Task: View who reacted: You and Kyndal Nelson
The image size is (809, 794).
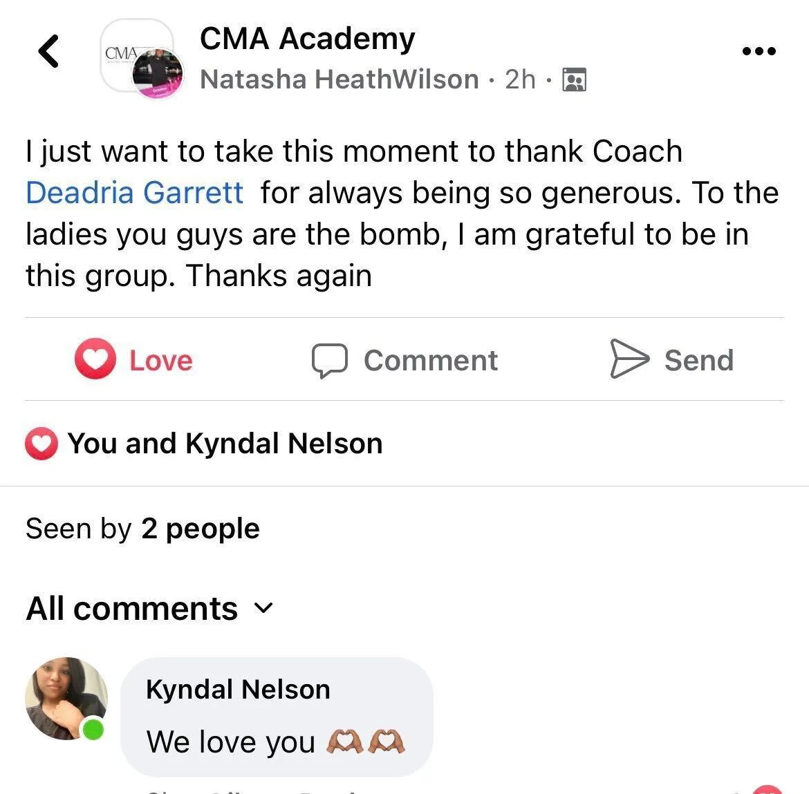Action: click(225, 444)
